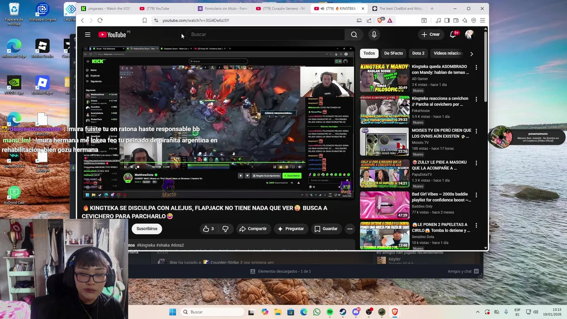Image resolution: width=567 pixels, height=319 pixels.
Task: Open the Windows Start menu
Action: tap(172, 312)
